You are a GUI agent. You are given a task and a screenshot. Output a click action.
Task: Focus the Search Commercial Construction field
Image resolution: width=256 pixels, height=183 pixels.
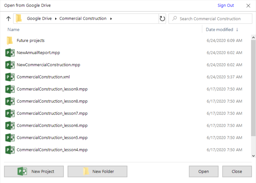click(x=210, y=18)
